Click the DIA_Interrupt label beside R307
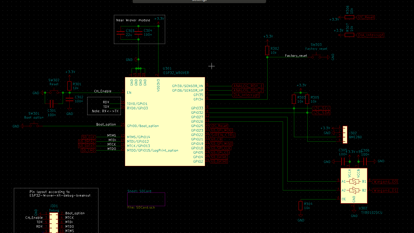This screenshot has width=414, height=233. tap(370, 35)
